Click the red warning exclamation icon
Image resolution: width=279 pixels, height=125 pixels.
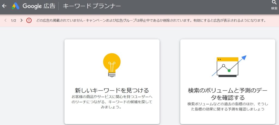pos(29,20)
